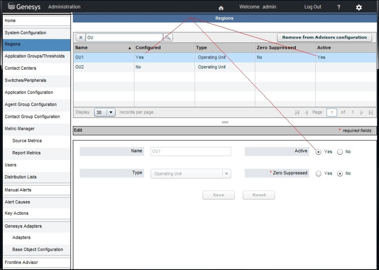Click Remove from Advisors configuration button
This screenshot has height=270, width=379.
[325, 37]
